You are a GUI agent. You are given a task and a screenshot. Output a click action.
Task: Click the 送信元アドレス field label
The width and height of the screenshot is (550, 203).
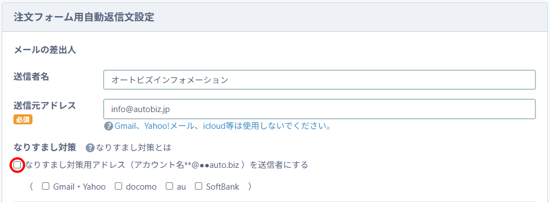point(45,105)
